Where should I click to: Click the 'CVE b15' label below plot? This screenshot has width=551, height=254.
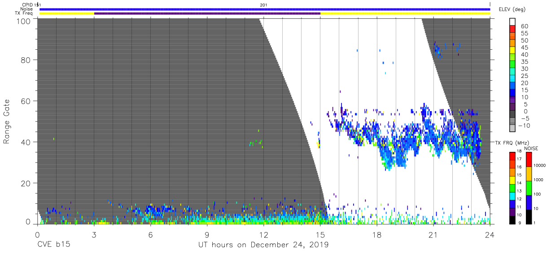tap(53, 245)
